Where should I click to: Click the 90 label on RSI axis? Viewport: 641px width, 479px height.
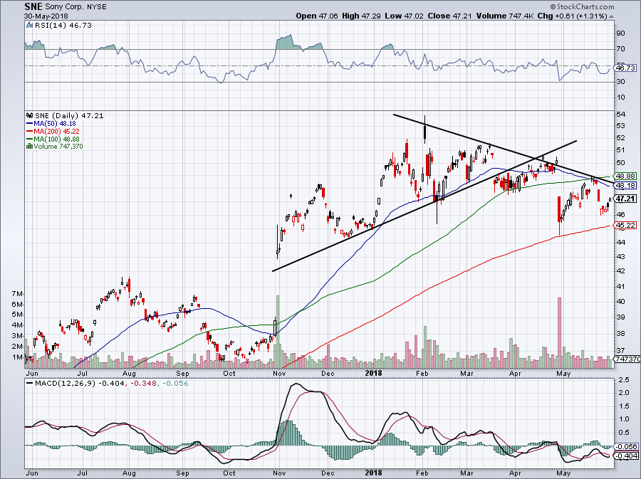(x=620, y=33)
